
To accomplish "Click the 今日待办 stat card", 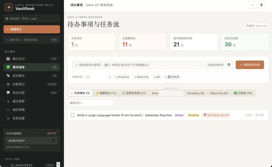I will pos(91,42).
